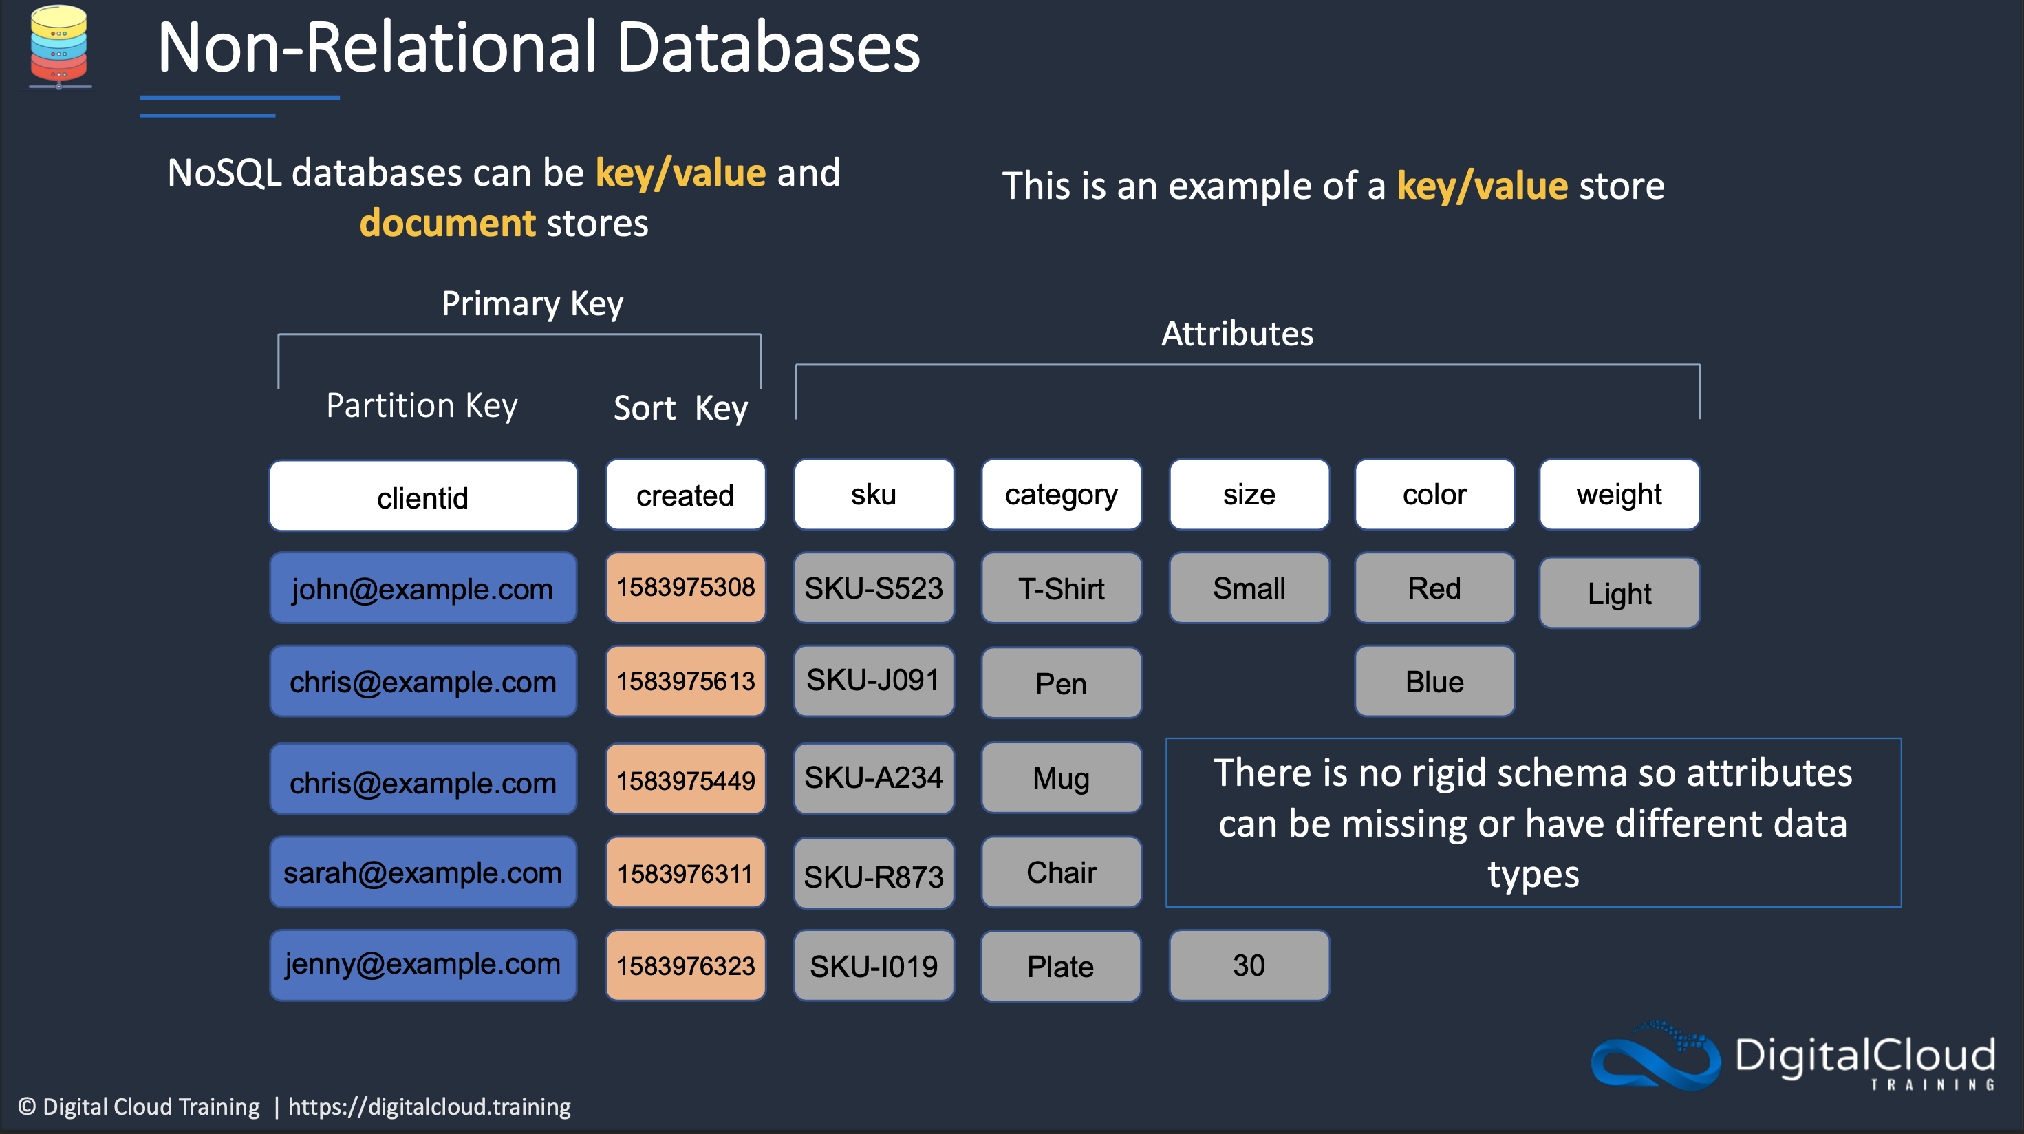Click the sku attribute header
This screenshot has width=2024, height=1134.
[x=874, y=495]
